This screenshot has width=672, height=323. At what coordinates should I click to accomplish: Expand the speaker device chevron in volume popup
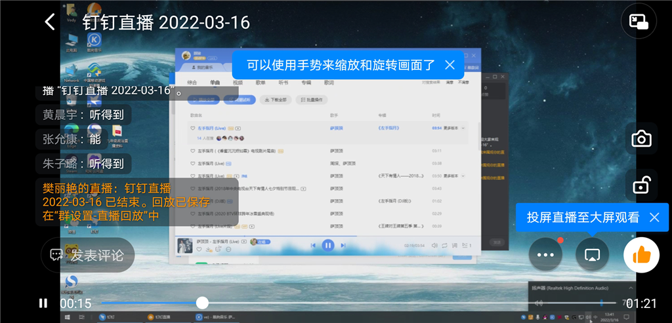click(x=631, y=288)
